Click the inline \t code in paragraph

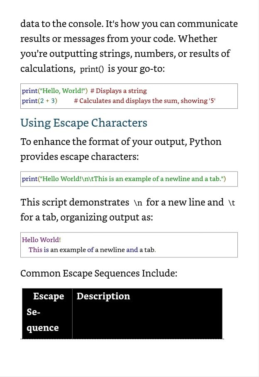(231, 203)
